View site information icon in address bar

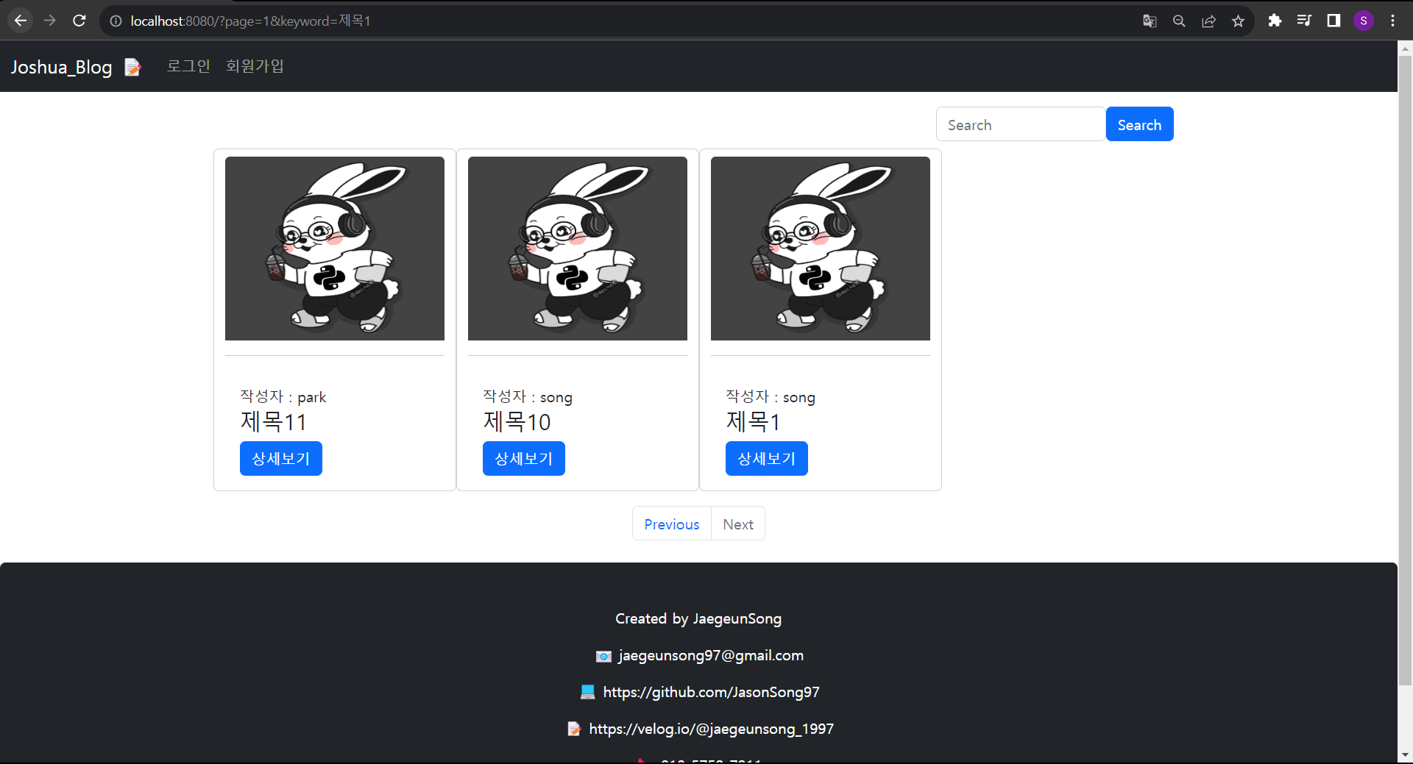(116, 21)
